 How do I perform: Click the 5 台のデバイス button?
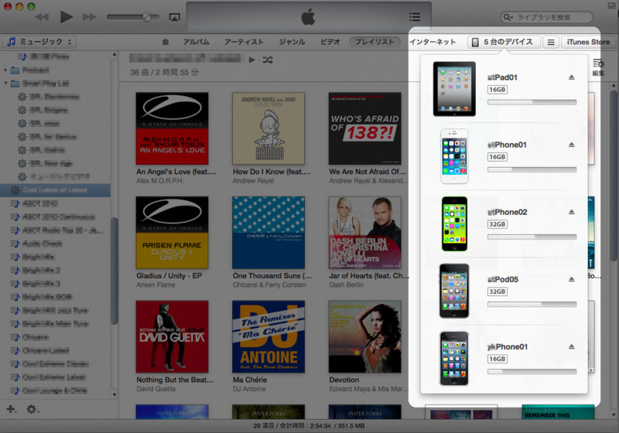[x=504, y=42]
